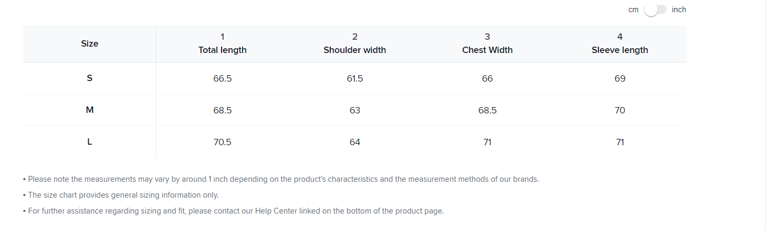Viewport: 768px width, 230px height.
Task: Click the "Size" header cell
Action: pyautogui.click(x=90, y=43)
